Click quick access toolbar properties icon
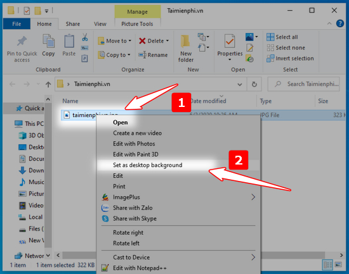 click(27, 10)
